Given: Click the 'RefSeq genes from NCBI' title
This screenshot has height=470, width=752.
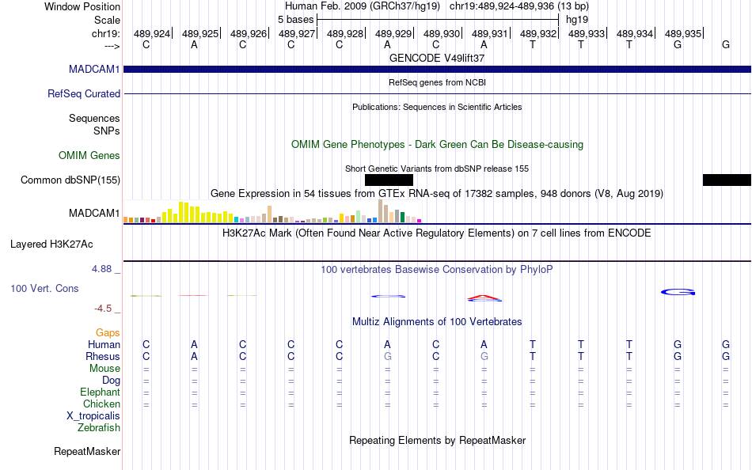Looking at the screenshot, I should click(437, 82).
